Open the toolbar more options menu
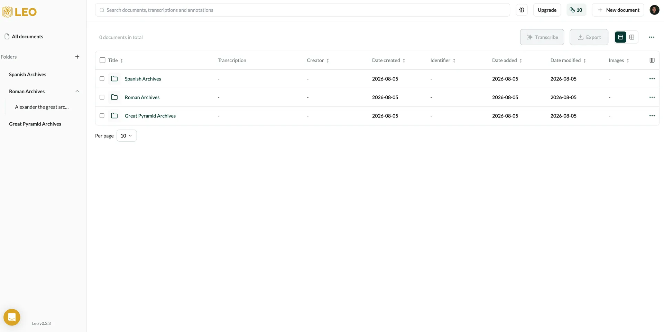 [x=652, y=37]
